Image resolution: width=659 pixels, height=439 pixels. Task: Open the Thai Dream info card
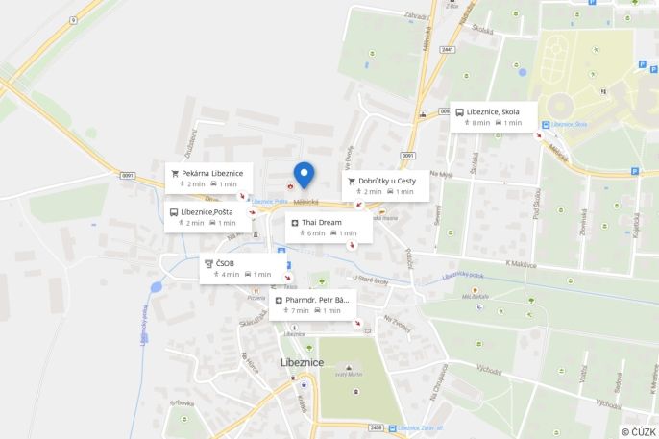point(329,228)
